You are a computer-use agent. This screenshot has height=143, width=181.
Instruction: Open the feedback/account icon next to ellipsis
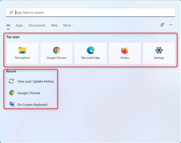point(162,25)
